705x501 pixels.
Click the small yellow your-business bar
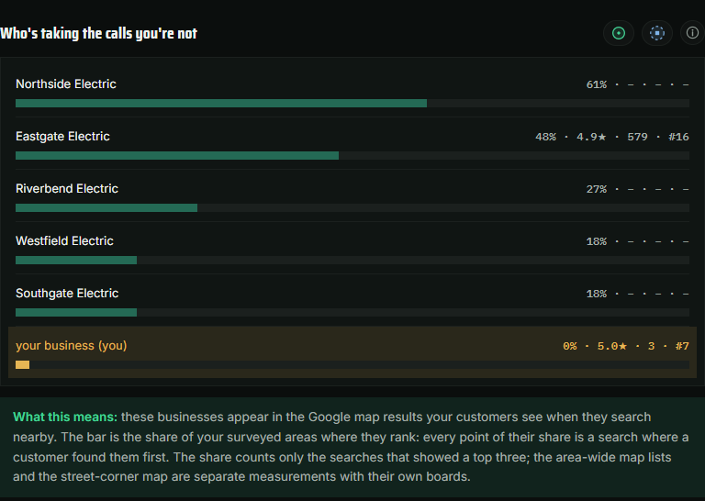coord(22,365)
